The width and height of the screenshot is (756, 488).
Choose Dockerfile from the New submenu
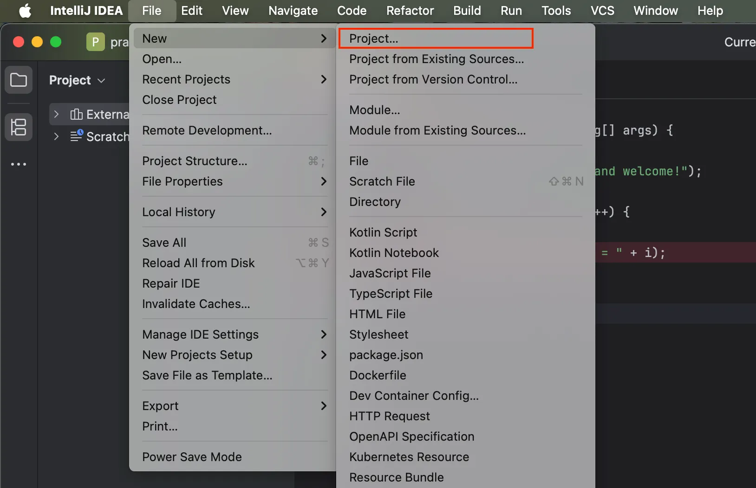click(378, 375)
